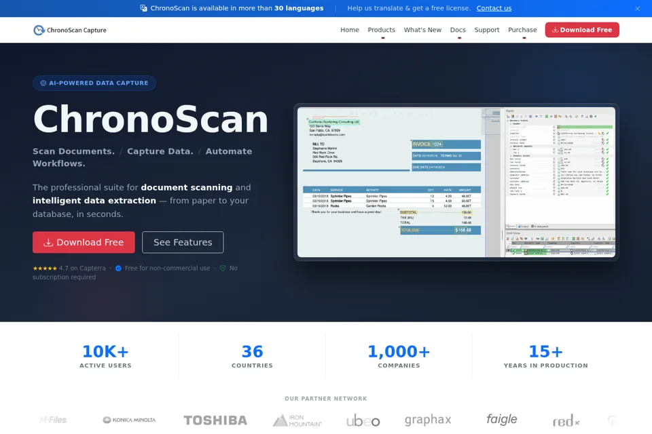Click the blue verified checkmark icon
Viewport: 652px width, 434px height.
(x=118, y=269)
